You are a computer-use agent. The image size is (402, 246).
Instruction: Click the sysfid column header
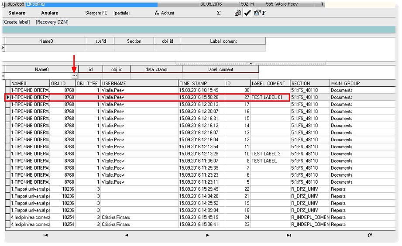tap(100, 41)
